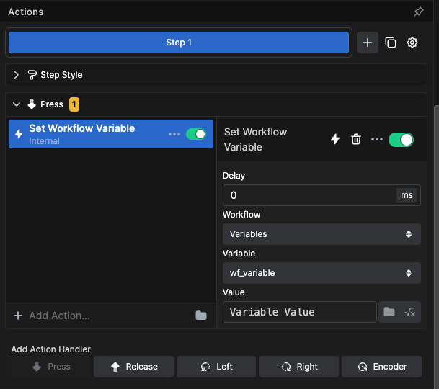The height and width of the screenshot is (389, 439).
Task: Open the list action's three-dot menu
Action: 174,134
